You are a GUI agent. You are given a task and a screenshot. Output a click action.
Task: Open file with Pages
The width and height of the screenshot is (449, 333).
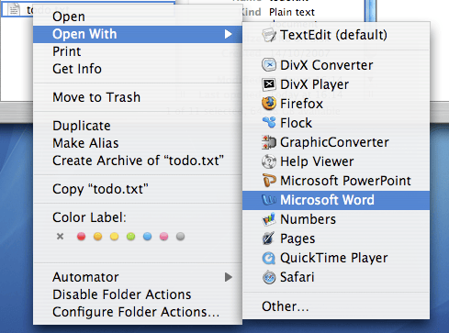pyautogui.click(x=336, y=239)
